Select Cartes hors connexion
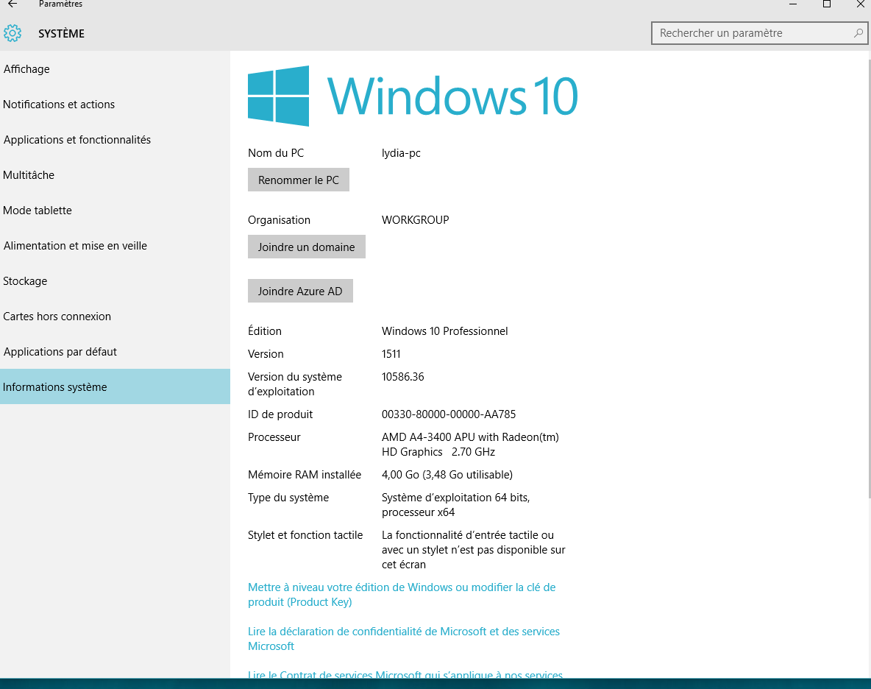Viewport: 871px width, 689px height. [x=57, y=317]
